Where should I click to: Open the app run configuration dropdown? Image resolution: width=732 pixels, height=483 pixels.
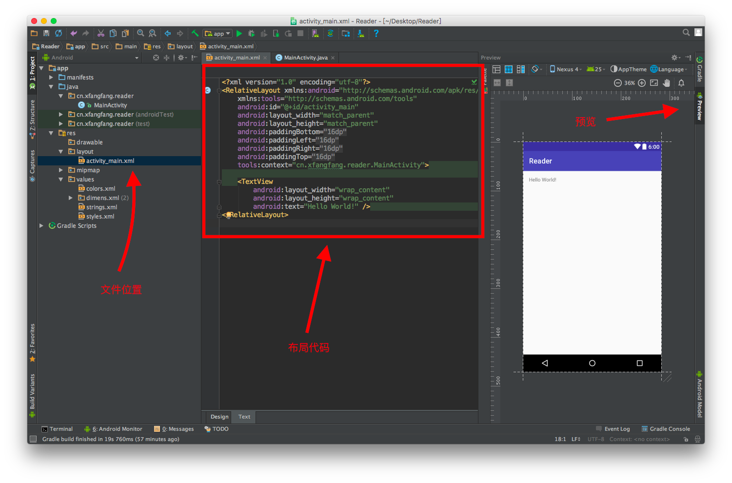218,33
